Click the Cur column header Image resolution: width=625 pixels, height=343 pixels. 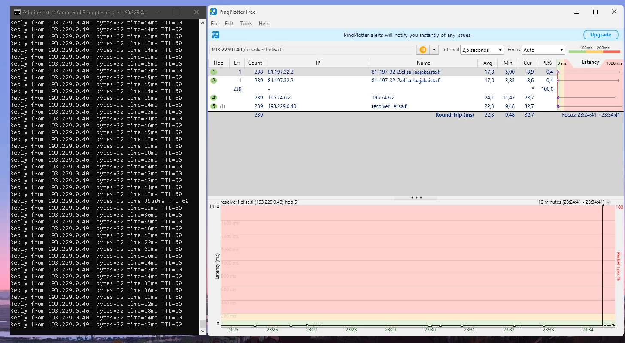click(528, 63)
